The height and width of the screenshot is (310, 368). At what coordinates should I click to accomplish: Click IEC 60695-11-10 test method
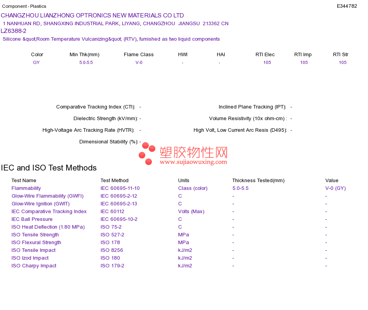120,188
